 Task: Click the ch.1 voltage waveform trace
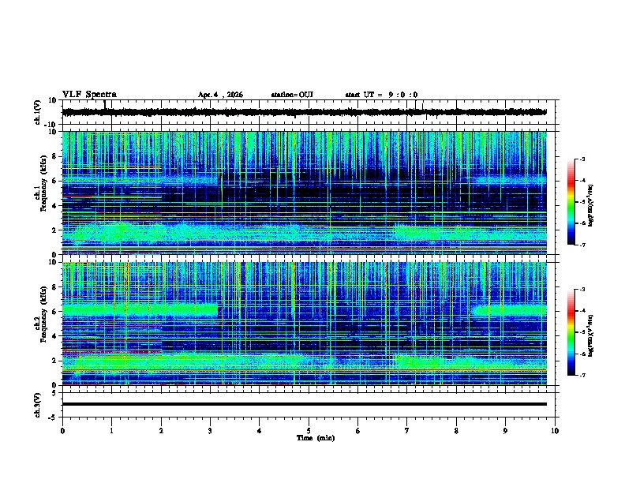tap(304, 112)
